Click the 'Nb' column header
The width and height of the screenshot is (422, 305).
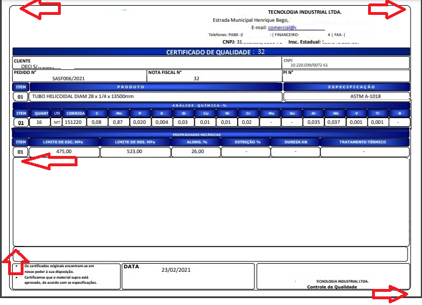pos(336,114)
